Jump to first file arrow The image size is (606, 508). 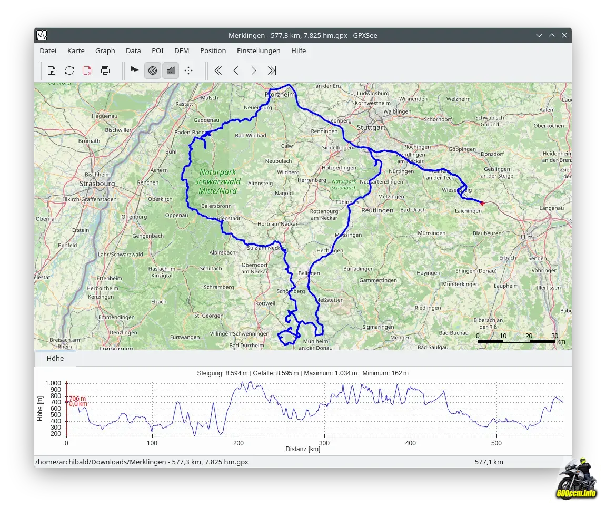pyautogui.click(x=217, y=70)
